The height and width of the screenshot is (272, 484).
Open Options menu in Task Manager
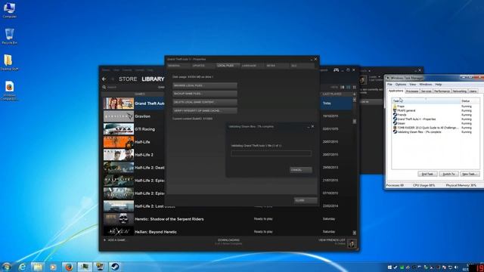click(401, 84)
